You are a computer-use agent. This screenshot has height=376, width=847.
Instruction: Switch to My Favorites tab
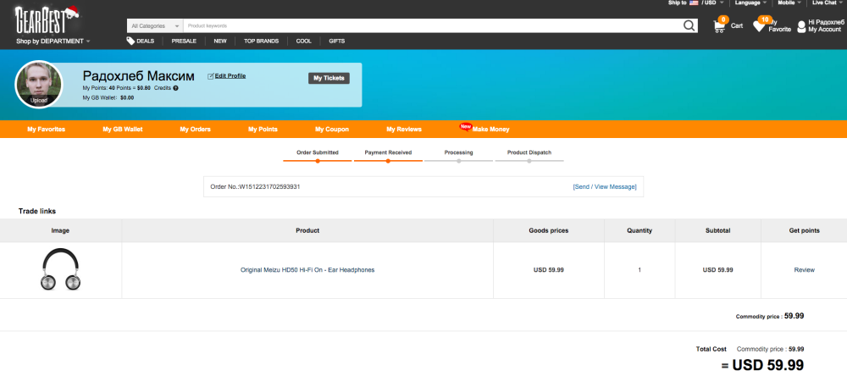(47, 129)
